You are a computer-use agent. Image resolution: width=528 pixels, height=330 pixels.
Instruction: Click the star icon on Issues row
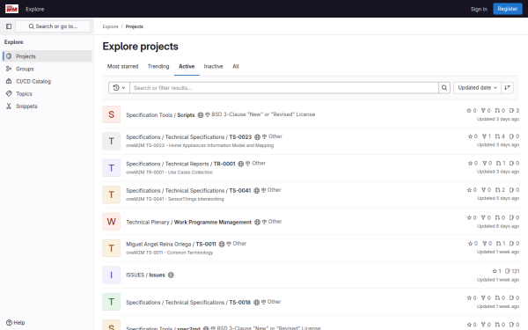click(x=495, y=271)
